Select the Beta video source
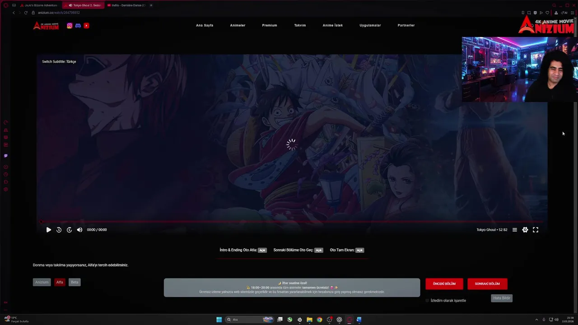The height and width of the screenshot is (325, 578). 75,282
